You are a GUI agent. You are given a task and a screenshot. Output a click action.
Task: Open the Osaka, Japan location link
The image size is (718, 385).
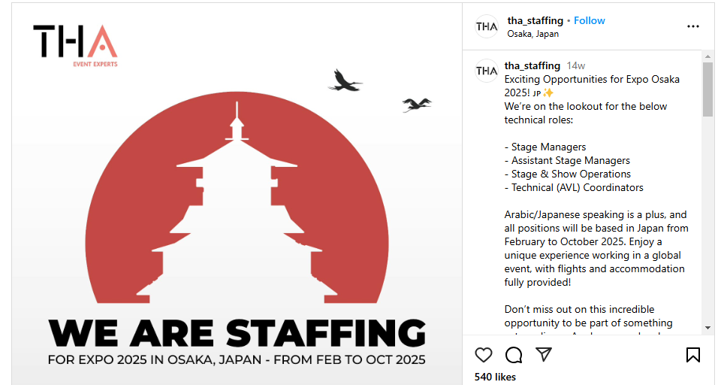(x=532, y=34)
